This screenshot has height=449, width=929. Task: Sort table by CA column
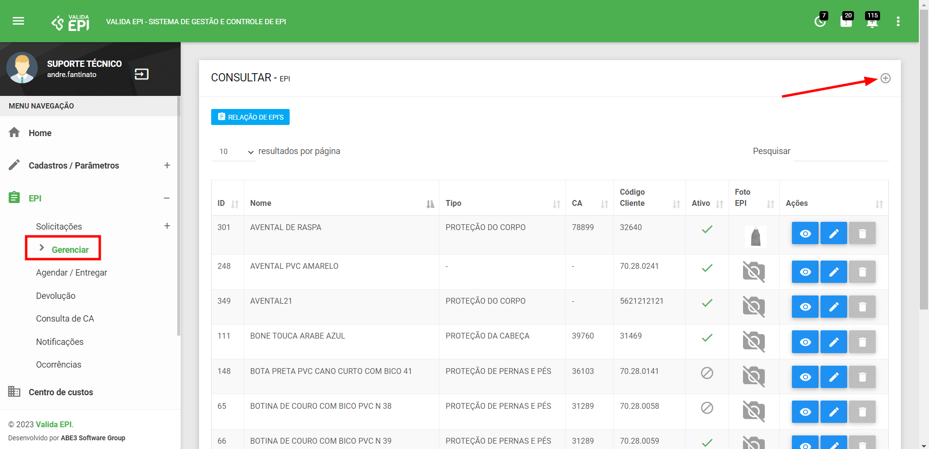click(x=589, y=198)
